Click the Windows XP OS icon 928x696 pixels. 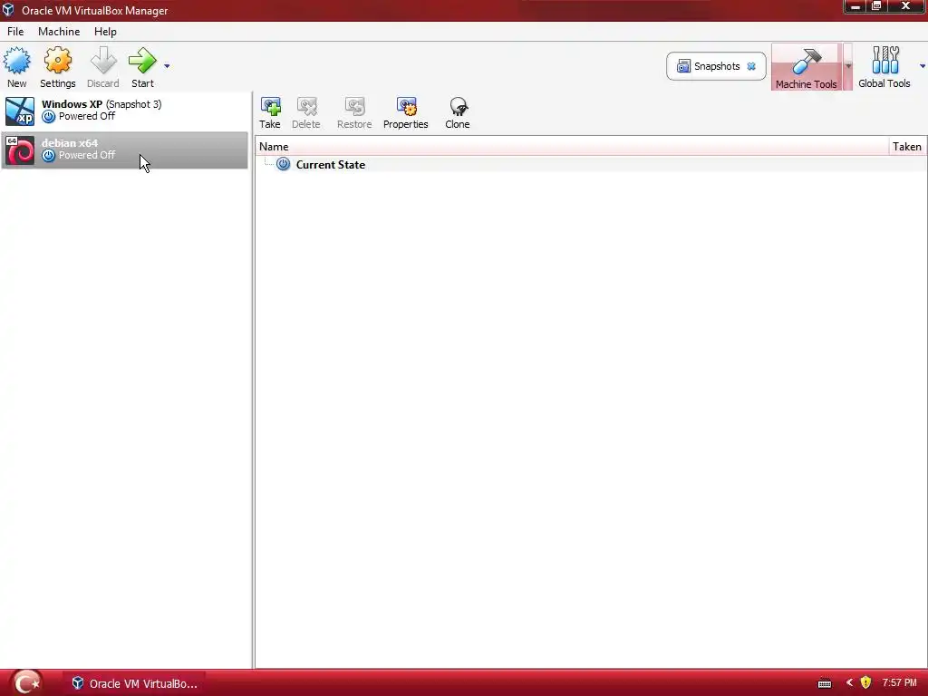point(20,111)
